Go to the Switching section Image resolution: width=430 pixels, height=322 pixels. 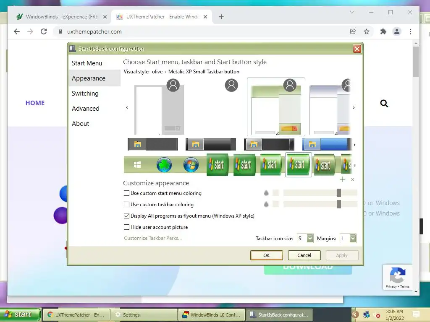[85, 93]
